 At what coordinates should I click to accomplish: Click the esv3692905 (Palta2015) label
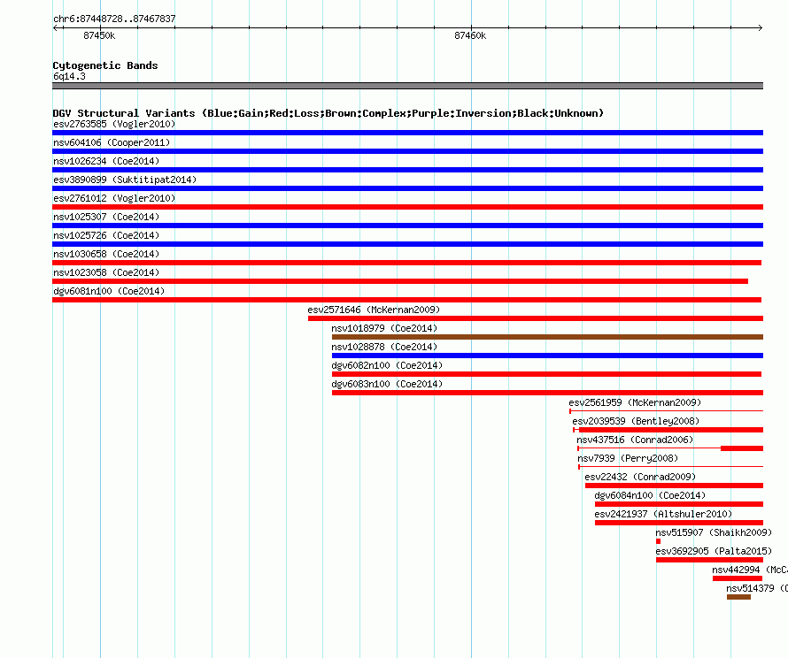714,551
